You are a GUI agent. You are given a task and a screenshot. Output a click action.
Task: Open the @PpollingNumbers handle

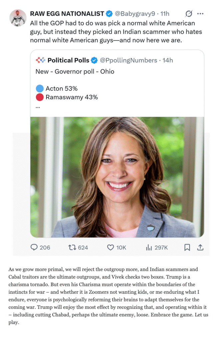click(x=128, y=60)
